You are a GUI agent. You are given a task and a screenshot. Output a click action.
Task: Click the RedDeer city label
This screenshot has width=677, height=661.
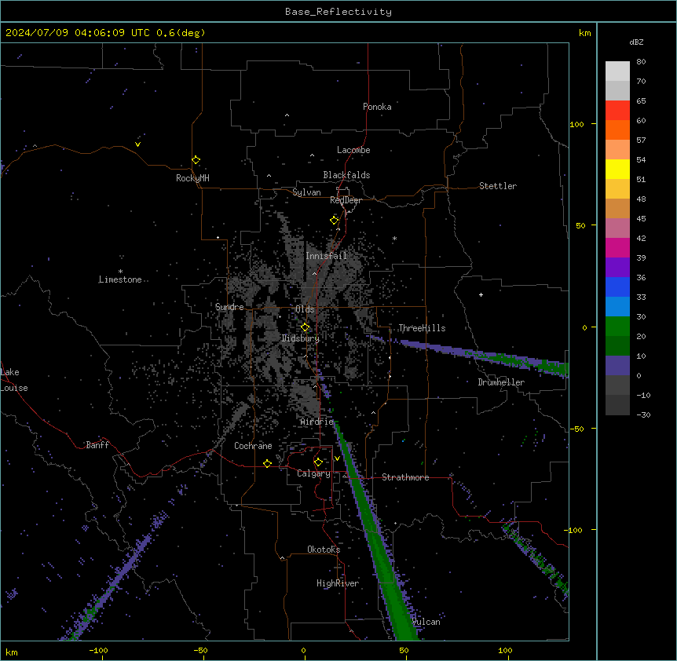(x=346, y=200)
